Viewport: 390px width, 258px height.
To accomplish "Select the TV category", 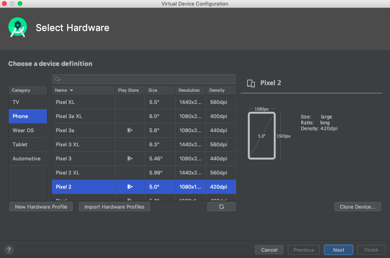I will pos(27,102).
